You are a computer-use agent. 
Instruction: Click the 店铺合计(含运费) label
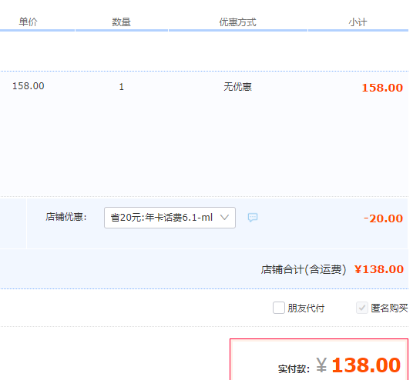[x=304, y=269]
